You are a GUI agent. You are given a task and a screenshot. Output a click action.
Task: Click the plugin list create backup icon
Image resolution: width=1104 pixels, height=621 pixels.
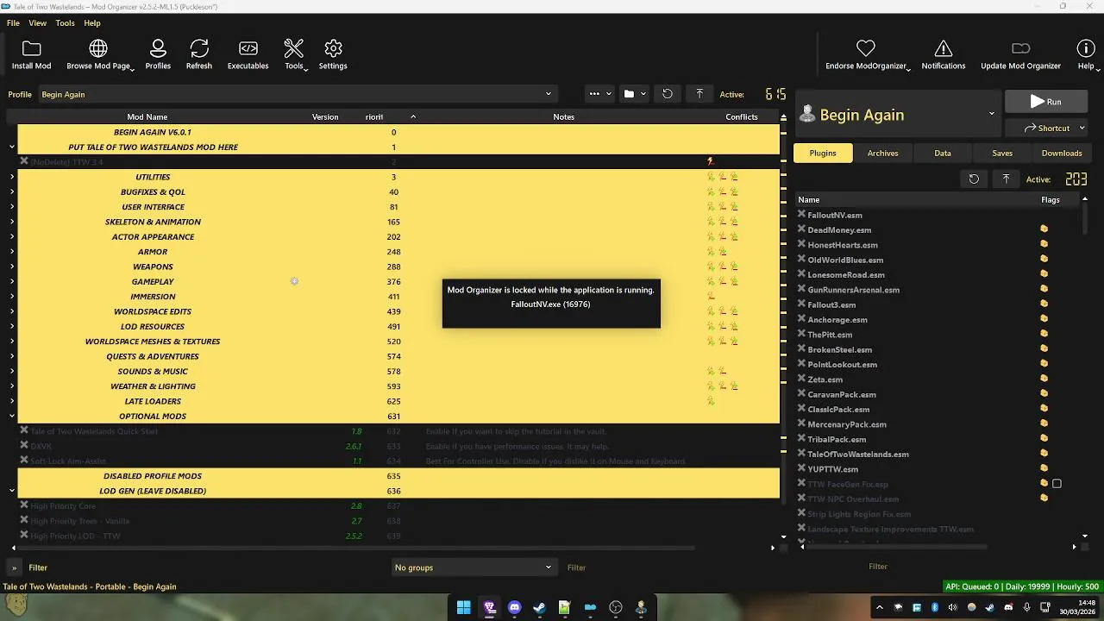1006,179
